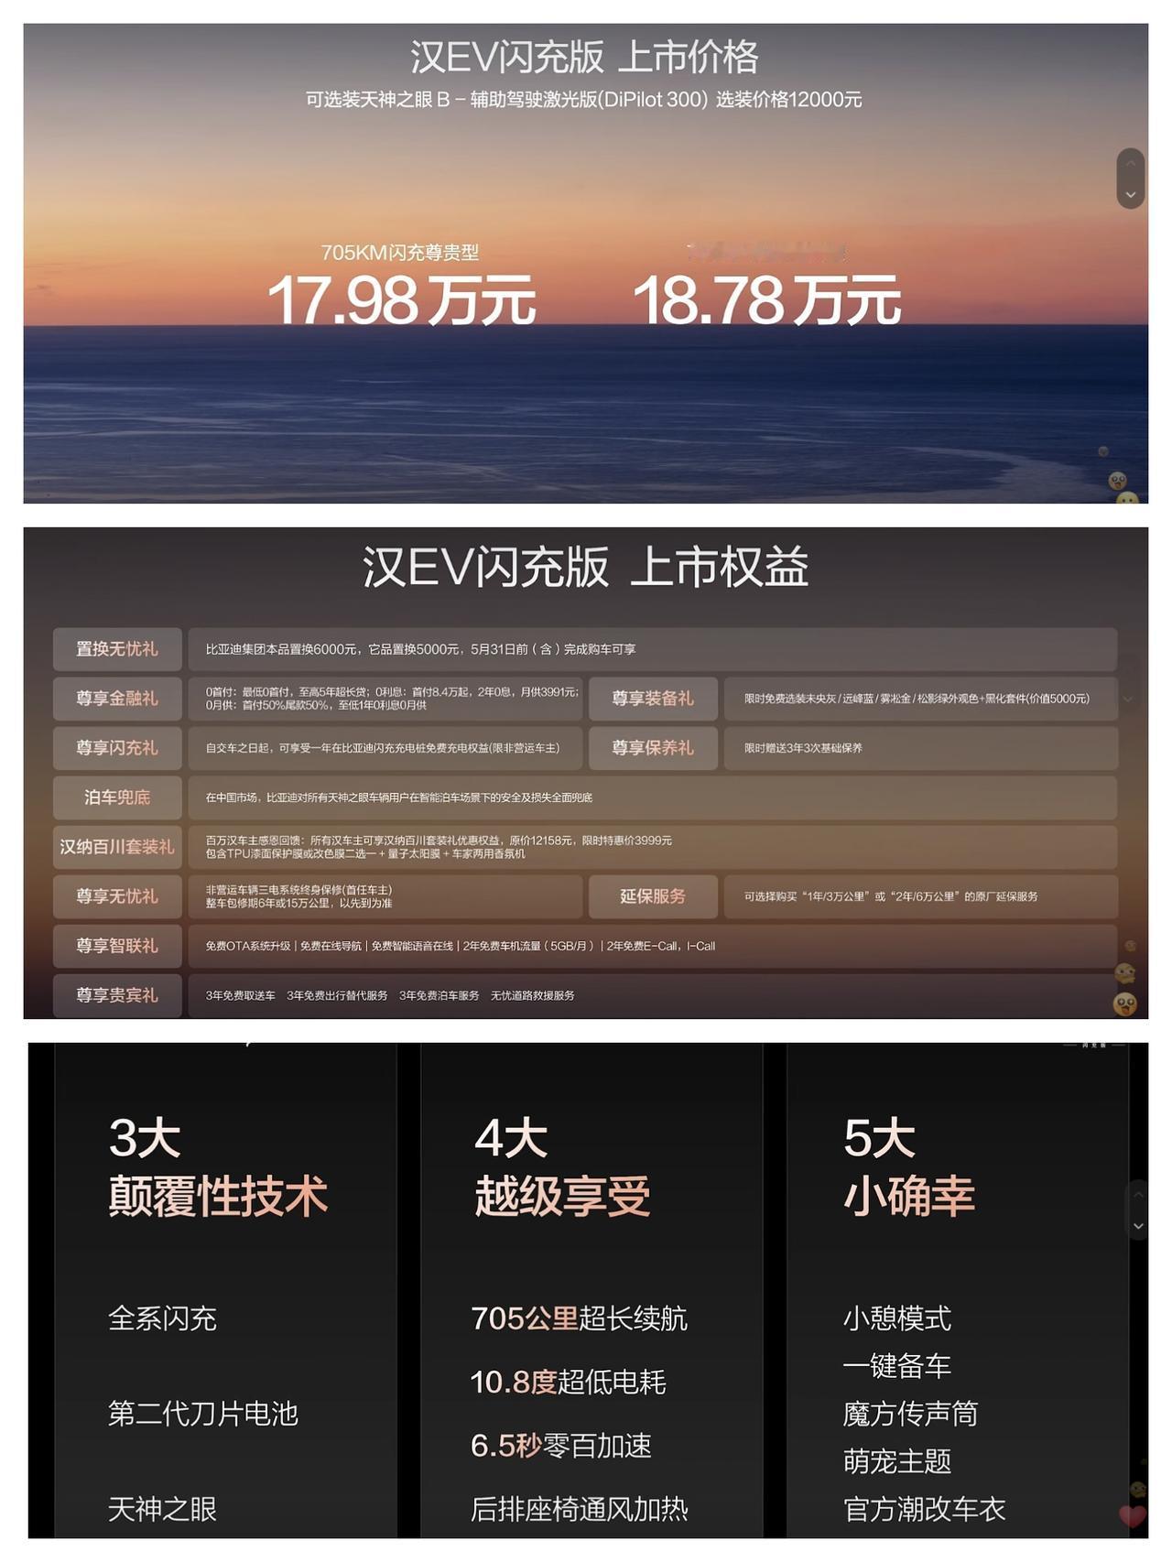Click the 3大颠覆性技术 heading
This screenshot has height=1562, width=1172.
click(x=218, y=1167)
